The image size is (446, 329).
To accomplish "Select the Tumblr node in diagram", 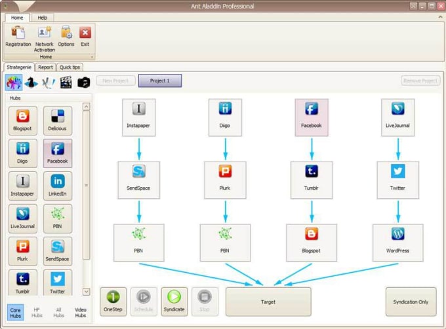I will coord(312,180).
